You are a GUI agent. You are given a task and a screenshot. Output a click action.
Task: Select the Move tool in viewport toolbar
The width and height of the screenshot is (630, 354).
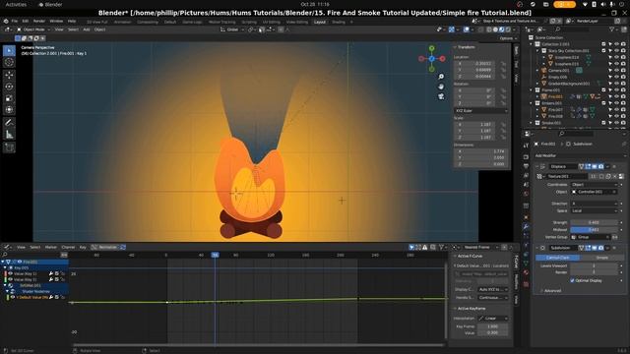tap(9, 75)
